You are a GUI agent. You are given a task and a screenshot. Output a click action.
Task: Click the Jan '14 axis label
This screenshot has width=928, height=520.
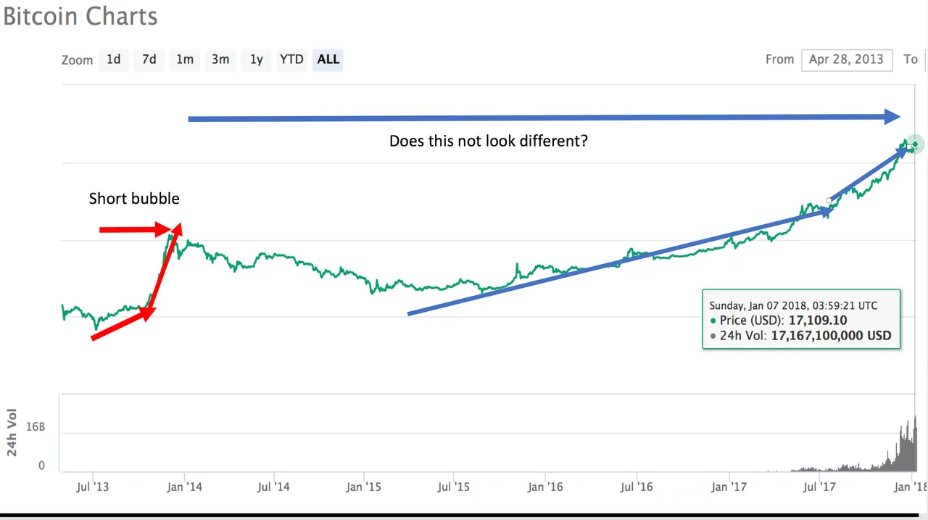click(x=184, y=487)
